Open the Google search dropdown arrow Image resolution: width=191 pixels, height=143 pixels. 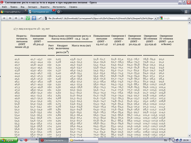tap(189, 18)
